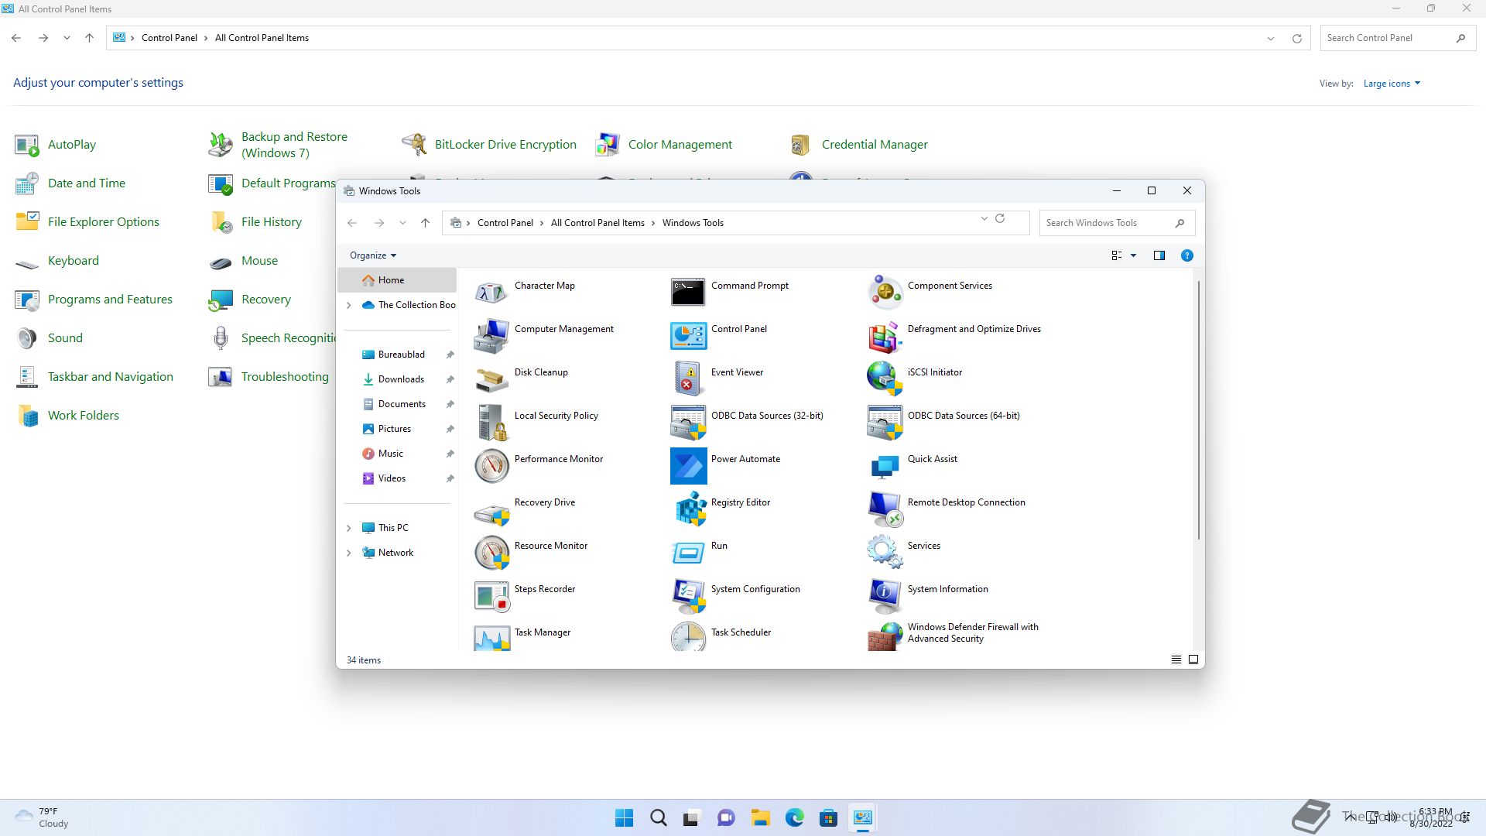Open Defragment and Optimize Drives icon
Viewport: 1486px width, 836px height.
click(x=885, y=336)
